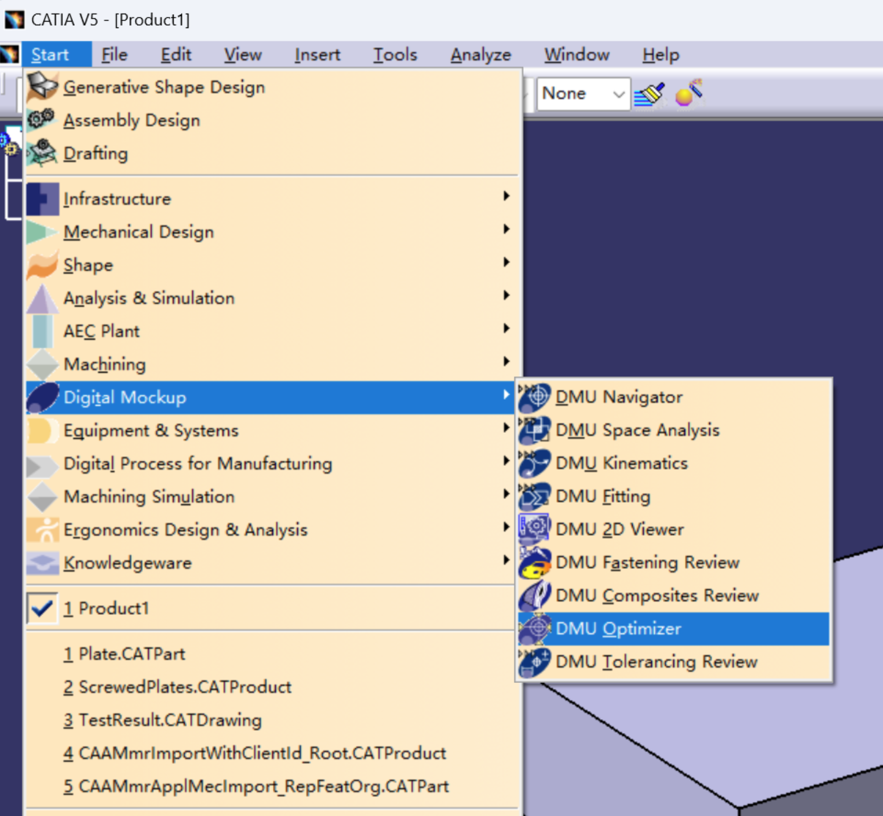The height and width of the screenshot is (816, 883).
Task: Click the Infrastructure category icon
Action: coord(42,199)
